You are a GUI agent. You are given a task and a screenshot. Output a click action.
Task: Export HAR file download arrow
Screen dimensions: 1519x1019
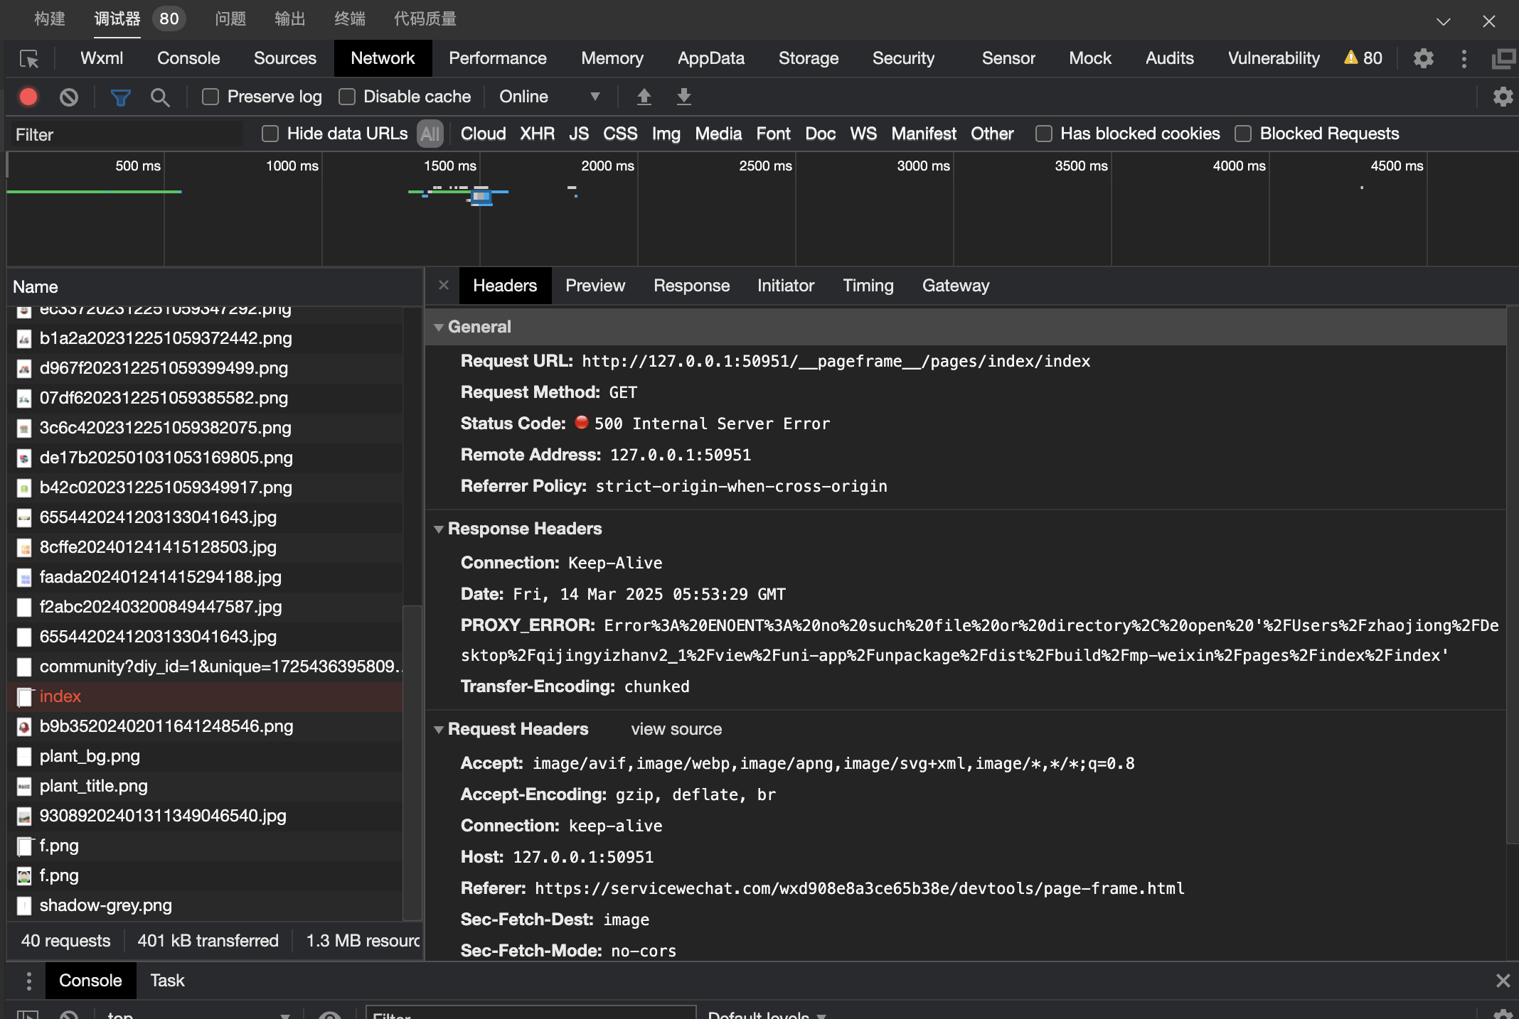pyautogui.click(x=684, y=96)
